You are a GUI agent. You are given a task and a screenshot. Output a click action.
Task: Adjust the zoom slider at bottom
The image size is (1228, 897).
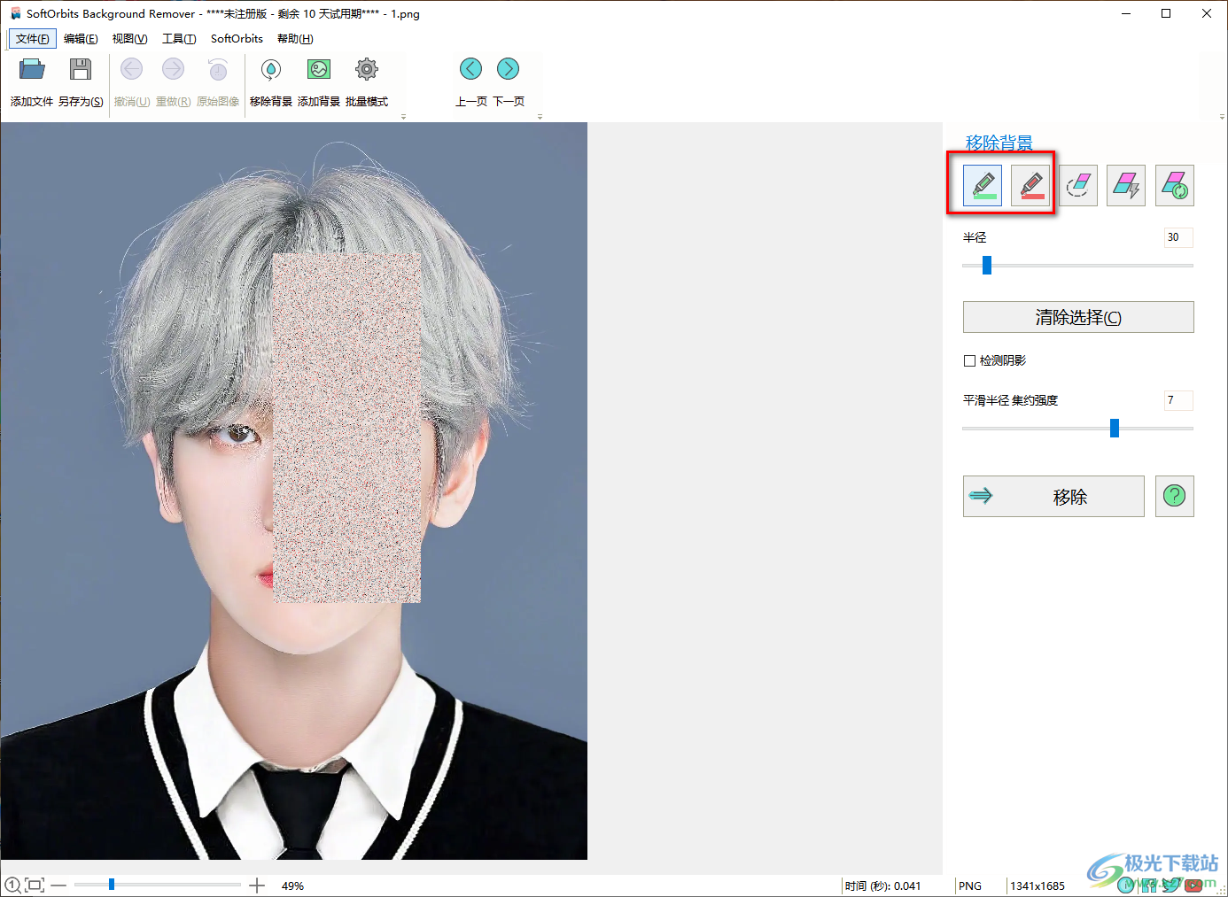[x=112, y=885]
